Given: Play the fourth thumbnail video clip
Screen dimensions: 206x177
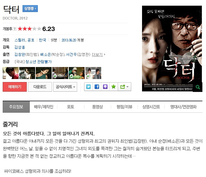Looking at the screenshot, I should pos(60,73).
